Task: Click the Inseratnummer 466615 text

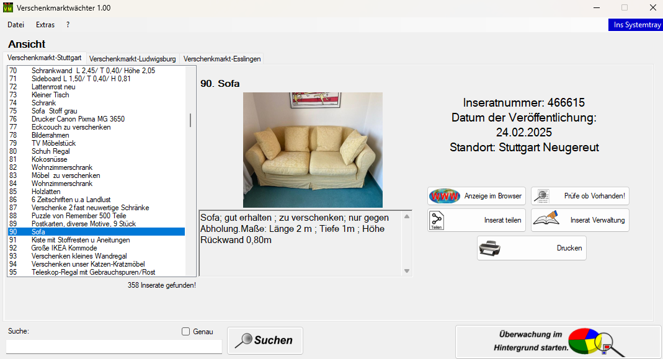Action: [x=524, y=103]
